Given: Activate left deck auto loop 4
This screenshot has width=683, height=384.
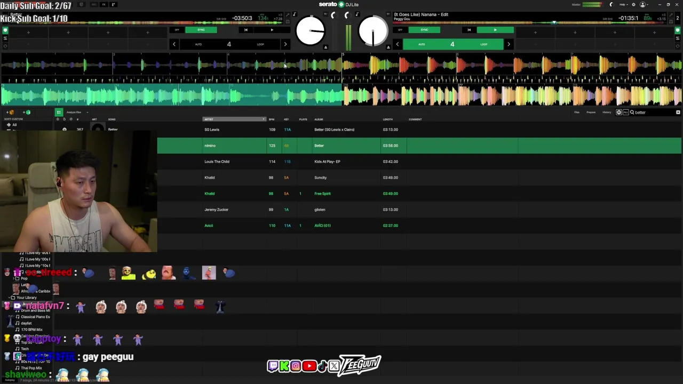Looking at the screenshot, I should pyautogui.click(x=229, y=44).
